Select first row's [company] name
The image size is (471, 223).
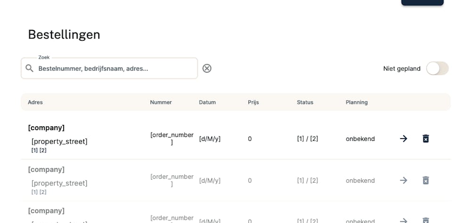[46, 128]
